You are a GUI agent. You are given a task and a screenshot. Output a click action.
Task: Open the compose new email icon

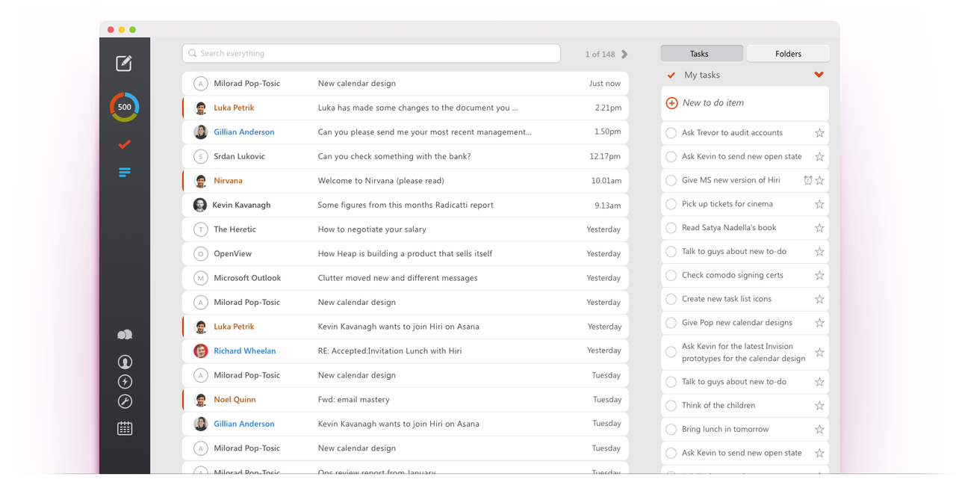[x=124, y=64]
